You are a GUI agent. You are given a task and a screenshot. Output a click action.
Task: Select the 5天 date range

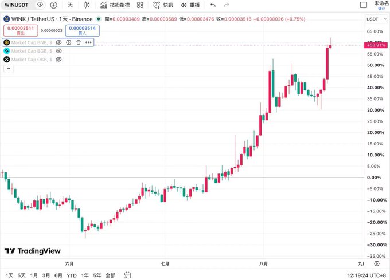[x=22, y=275]
